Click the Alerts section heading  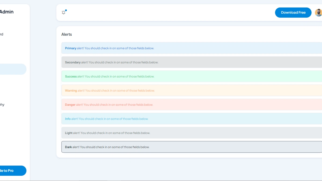pos(67,34)
